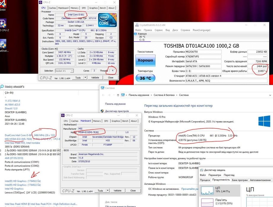Click the Хорошо health status button
Image resolution: width=273 pixels, height=207 pixels.
pos(145,60)
